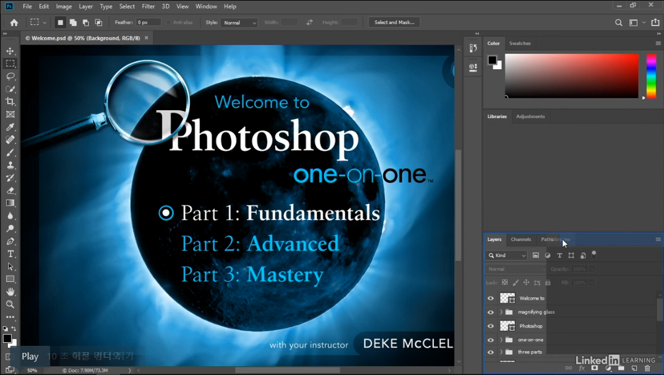Filter layers for pixel layers

click(536, 255)
